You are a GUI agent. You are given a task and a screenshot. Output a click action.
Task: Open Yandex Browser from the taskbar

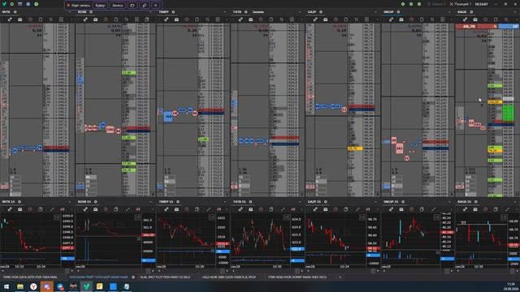pos(33,286)
